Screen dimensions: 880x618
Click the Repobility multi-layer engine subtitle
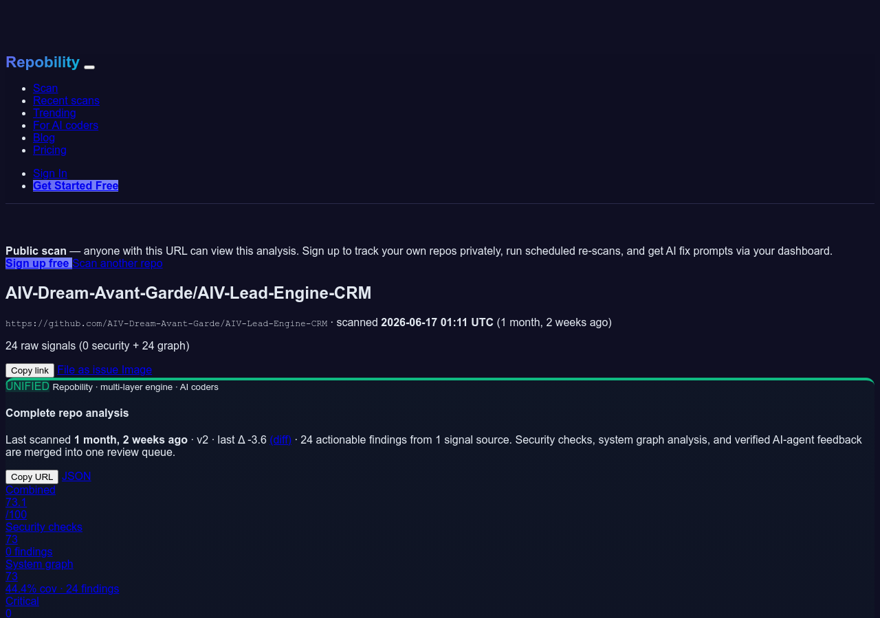[x=135, y=387]
